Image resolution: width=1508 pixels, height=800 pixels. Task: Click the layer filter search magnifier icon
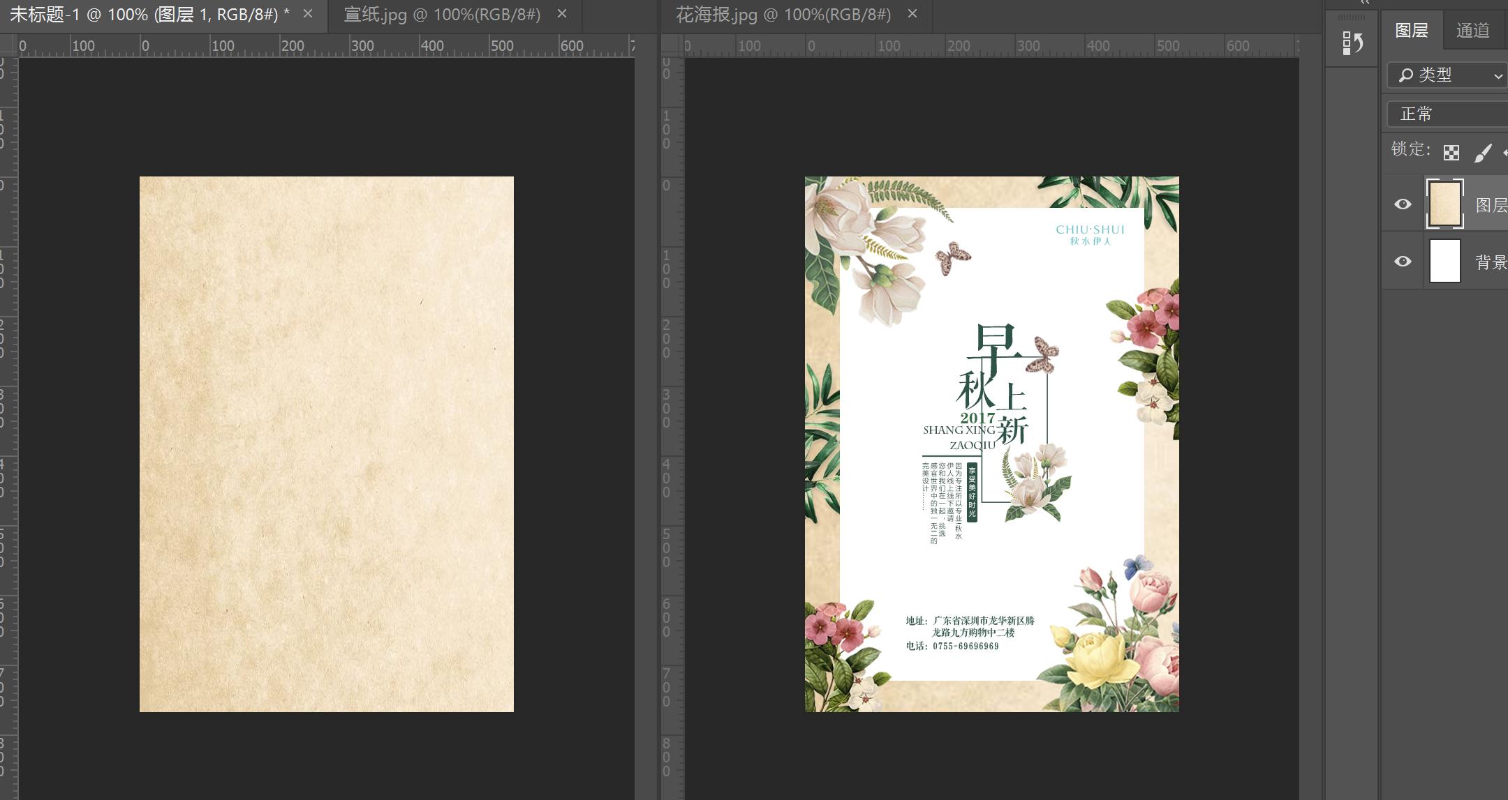click(x=1406, y=75)
